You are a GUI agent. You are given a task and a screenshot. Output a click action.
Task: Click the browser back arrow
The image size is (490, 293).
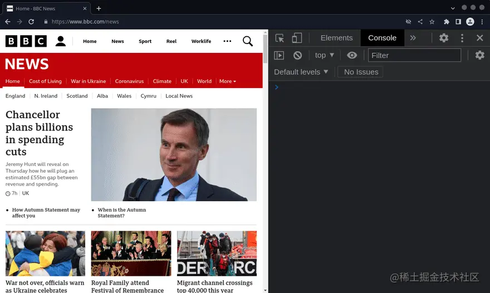coord(8,22)
